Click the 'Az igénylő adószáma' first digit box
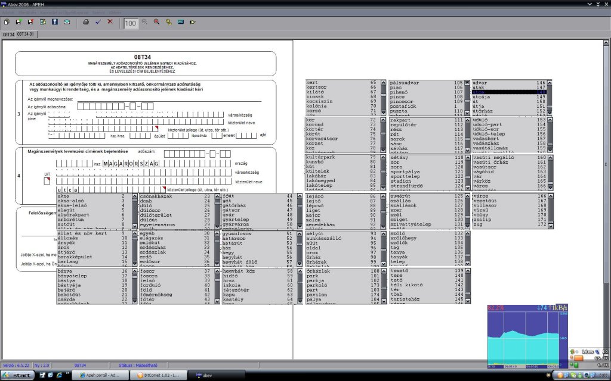 (81, 106)
